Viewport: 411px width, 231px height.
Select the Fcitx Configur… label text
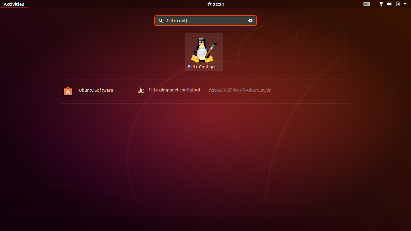point(204,66)
